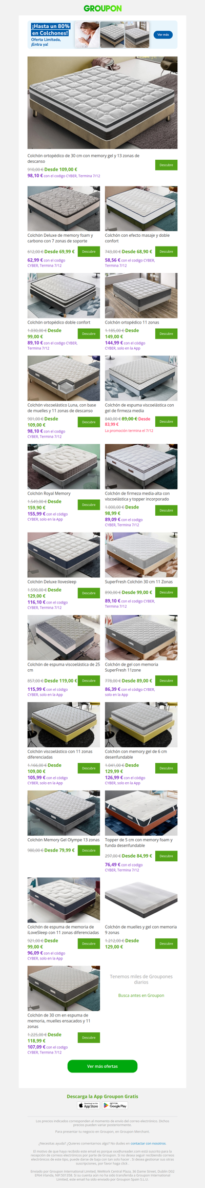
Task: Click Descubre for Colchón Royal Memory
Action: 89,504
